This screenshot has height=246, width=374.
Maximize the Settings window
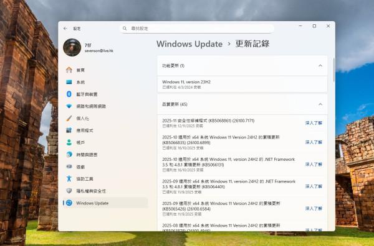(314, 26)
